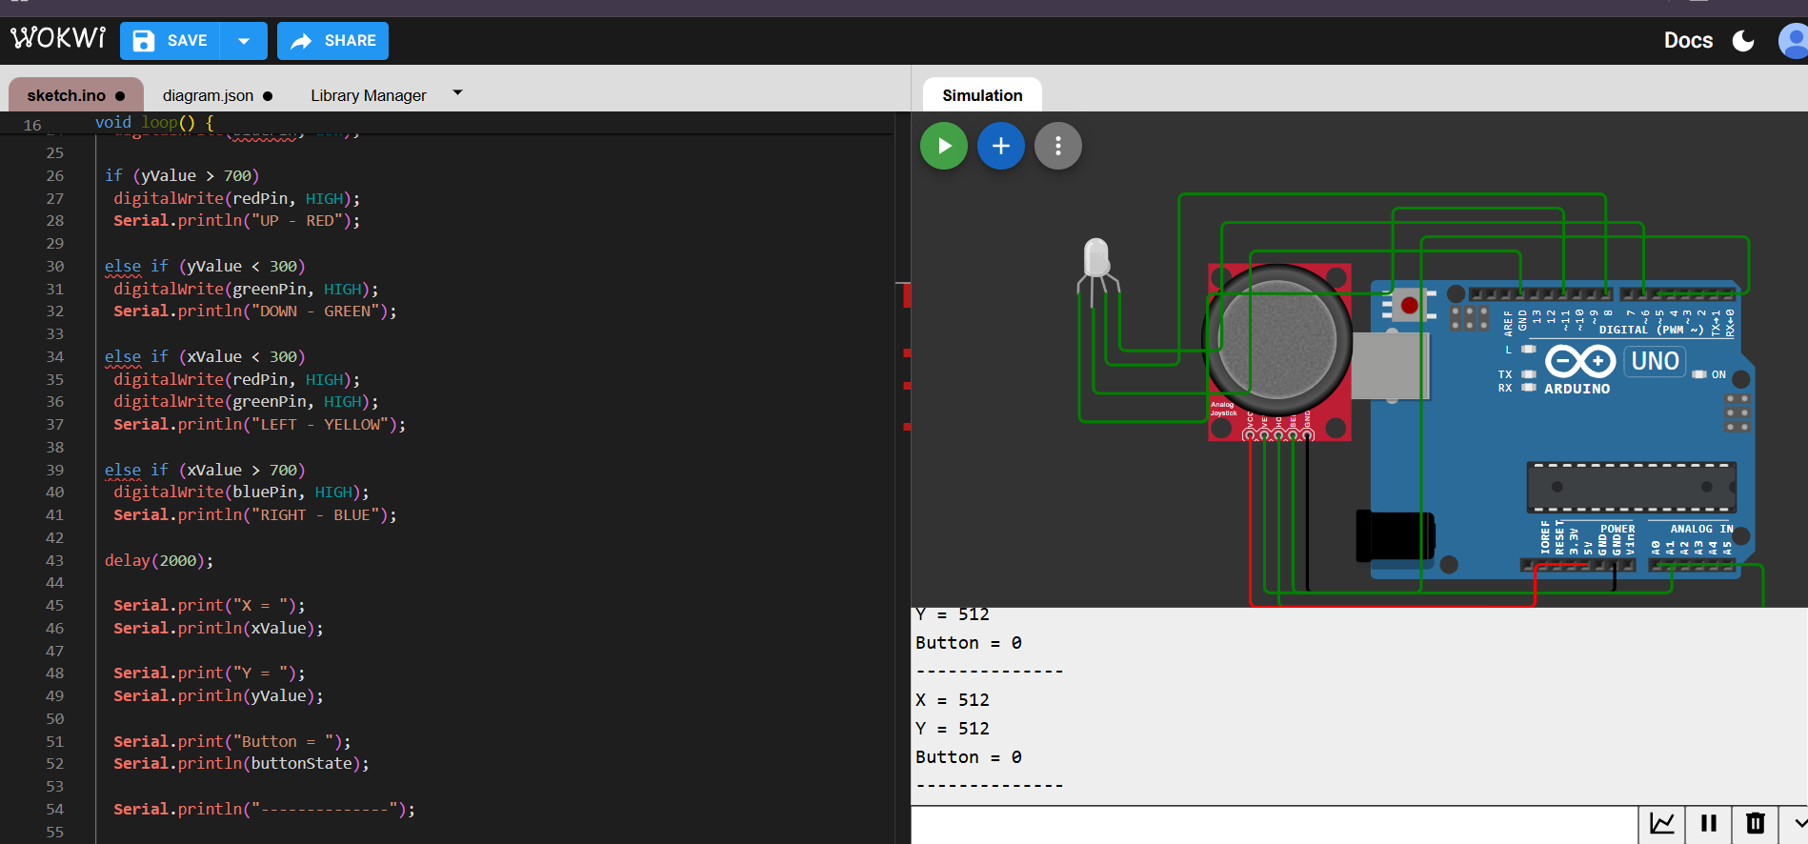This screenshot has width=1808, height=844.
Task: Open the Library Manager tab
Action: [x=368, y=95]
